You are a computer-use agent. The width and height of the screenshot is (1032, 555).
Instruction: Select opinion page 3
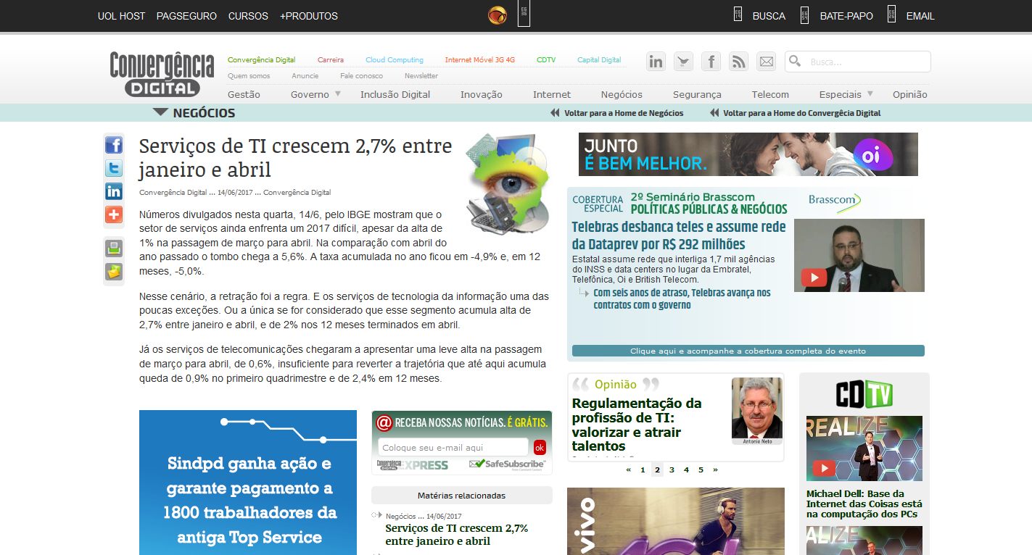672,470
